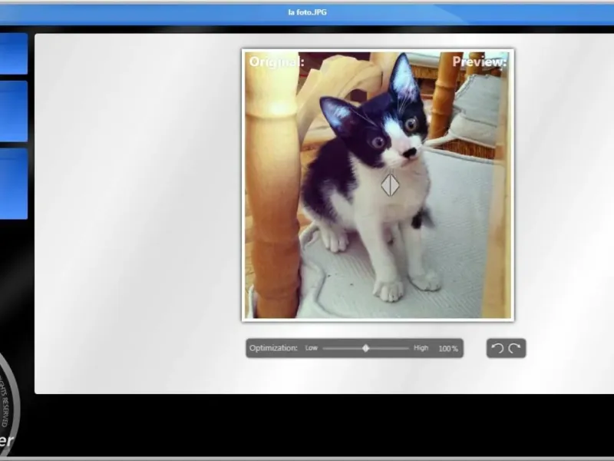Click the la foto.JPG title text

[x=308, y=12]
